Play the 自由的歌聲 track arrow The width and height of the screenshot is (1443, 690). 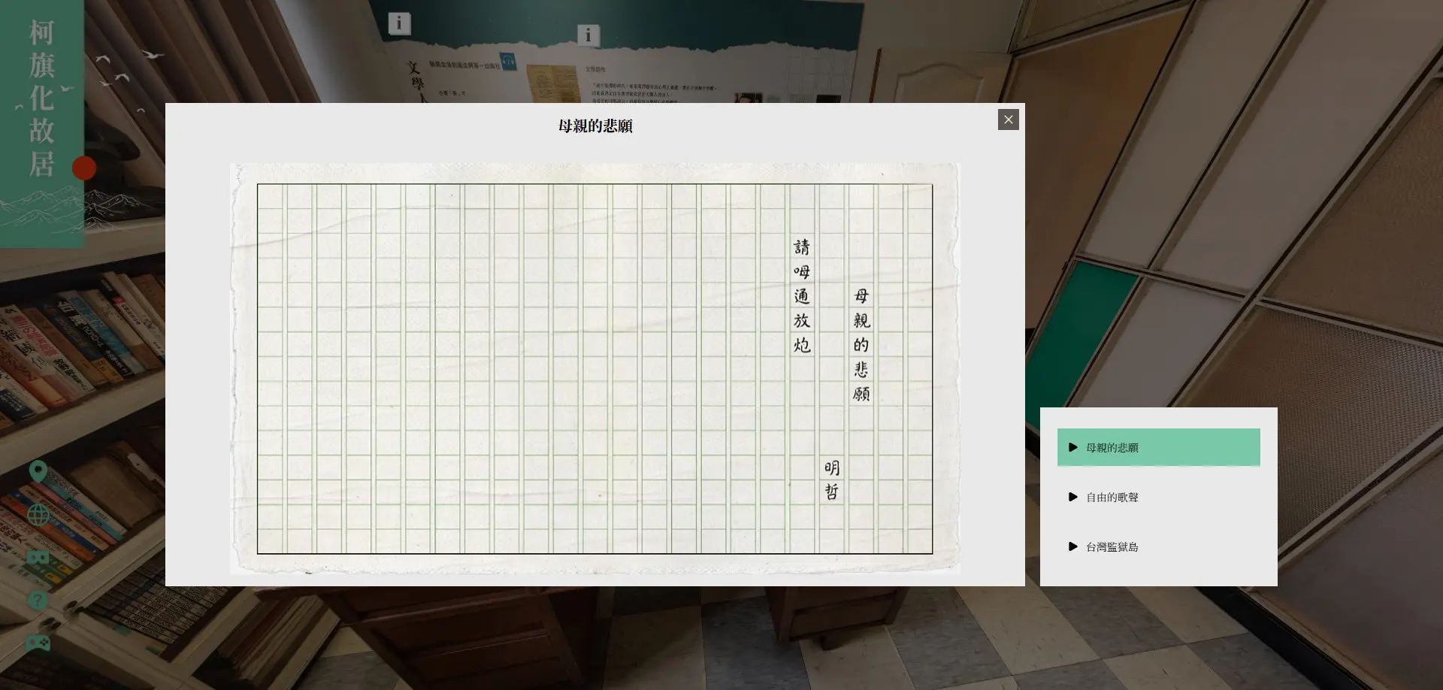[1072, 497]
